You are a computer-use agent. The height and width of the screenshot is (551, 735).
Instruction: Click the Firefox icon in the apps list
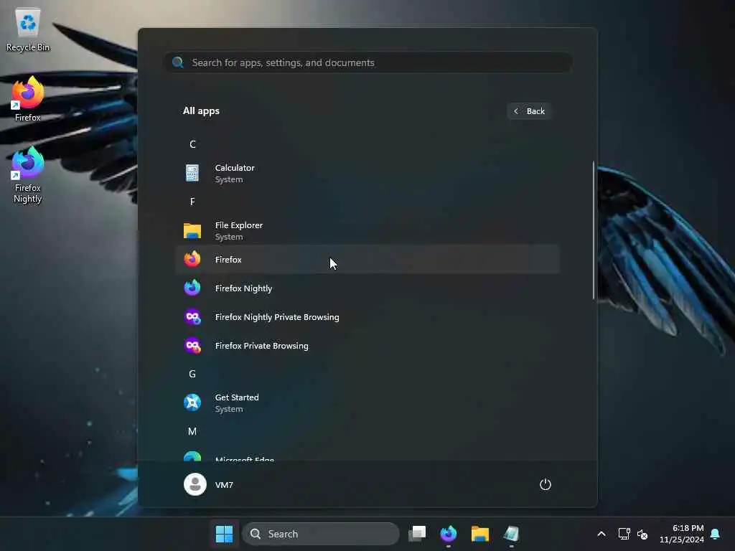click(x=192, y=259)
